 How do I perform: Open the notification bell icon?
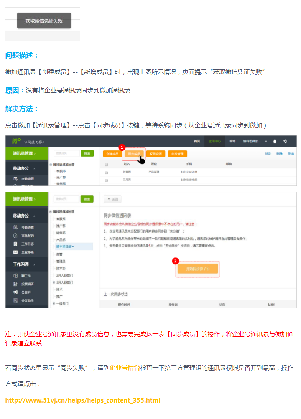275,141
